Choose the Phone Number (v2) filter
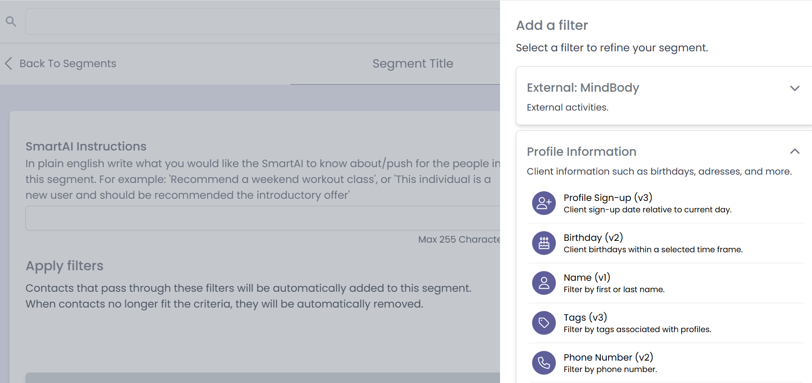 click(x=608, y=358)
